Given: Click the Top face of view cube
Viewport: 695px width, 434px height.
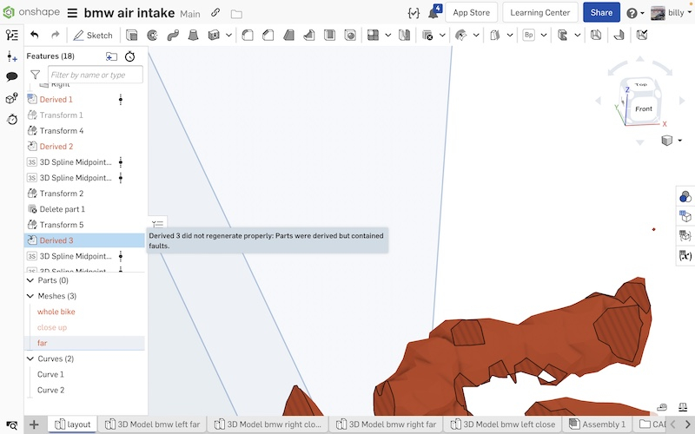Looking at the screenshot, I should (x=641, y=84).
